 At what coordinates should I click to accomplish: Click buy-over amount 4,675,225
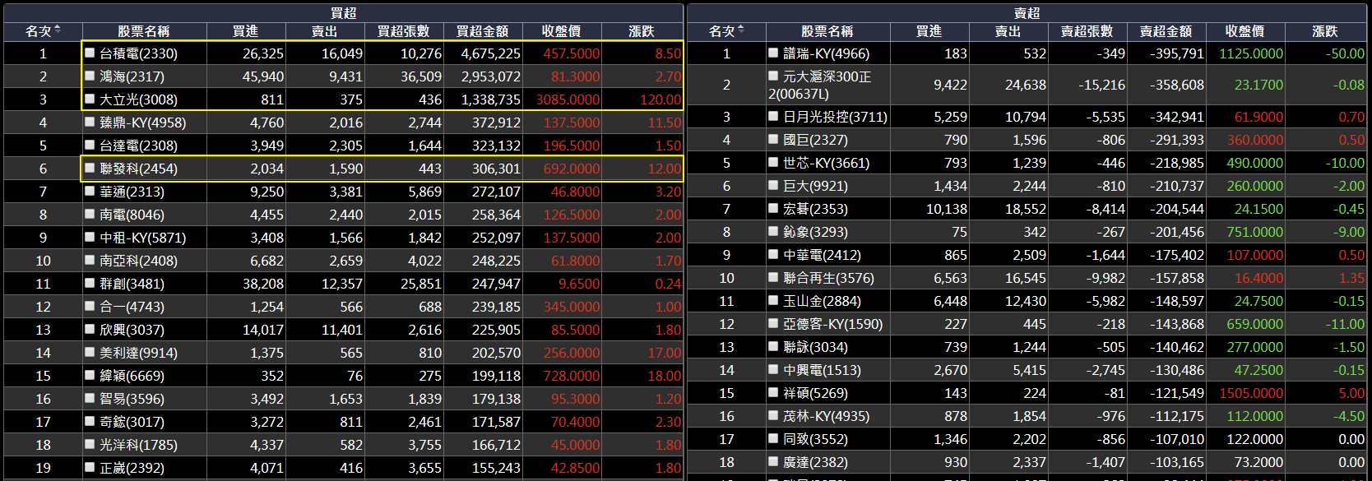[x=490, y=53]
